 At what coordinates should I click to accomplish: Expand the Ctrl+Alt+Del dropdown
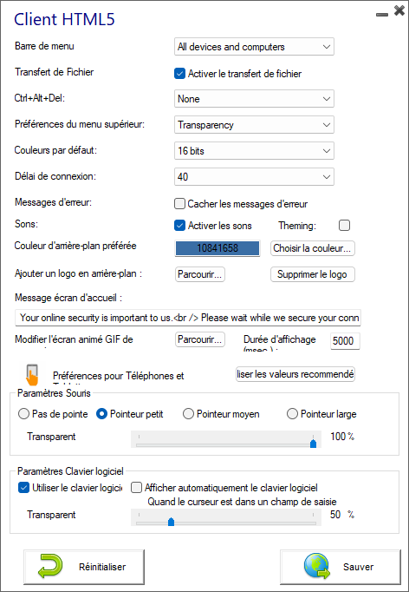254,99
